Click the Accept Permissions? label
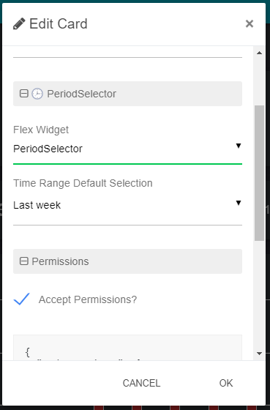Screen dimensions: 270x410 (x=88, y=299)
